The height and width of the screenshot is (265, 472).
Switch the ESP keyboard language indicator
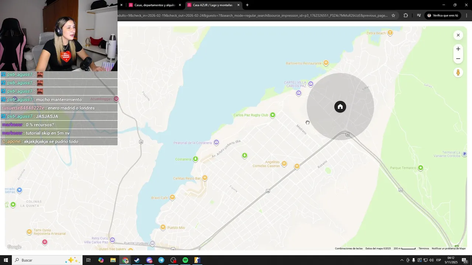[438, 260]
